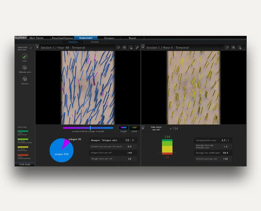The height and width of the screenshot is (211, 261).
Task: Click settings icon in Hour 48 panel
Action: click(x=131, y=48)
